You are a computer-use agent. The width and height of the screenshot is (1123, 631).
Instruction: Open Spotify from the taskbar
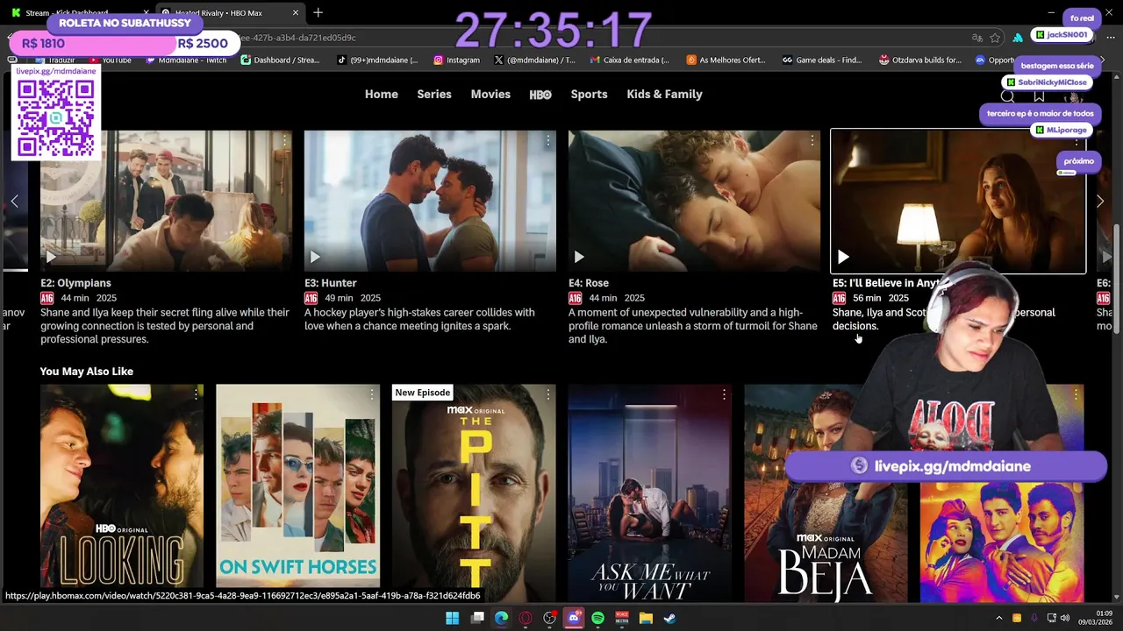pyautogui.click(x=597, y=618)
